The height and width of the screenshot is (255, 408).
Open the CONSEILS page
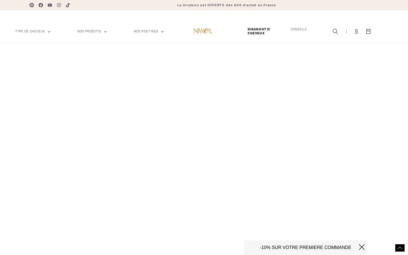point(299,29)
